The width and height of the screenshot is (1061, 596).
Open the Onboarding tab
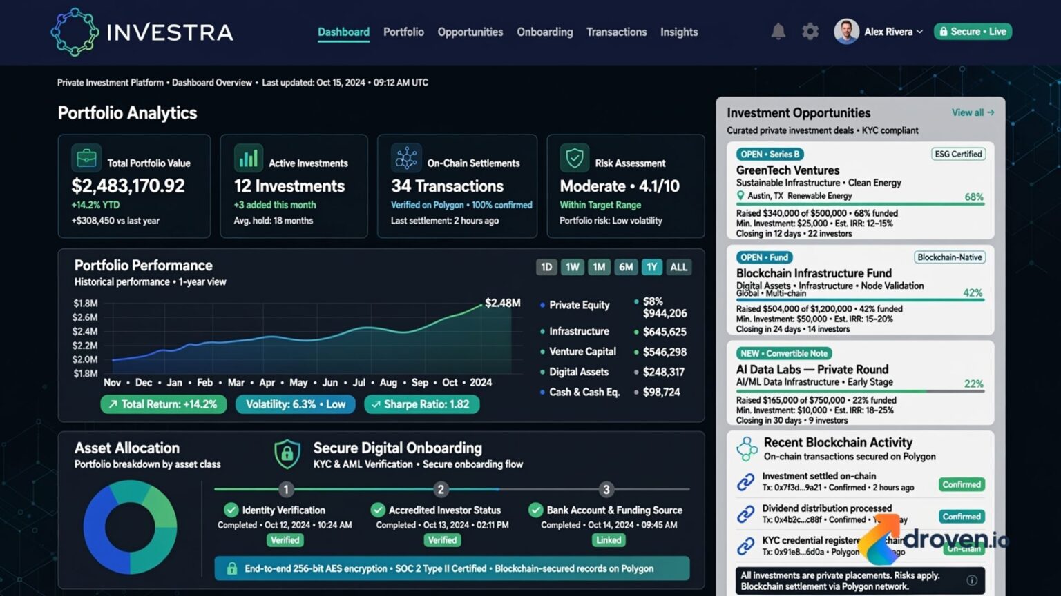[545, 32]
